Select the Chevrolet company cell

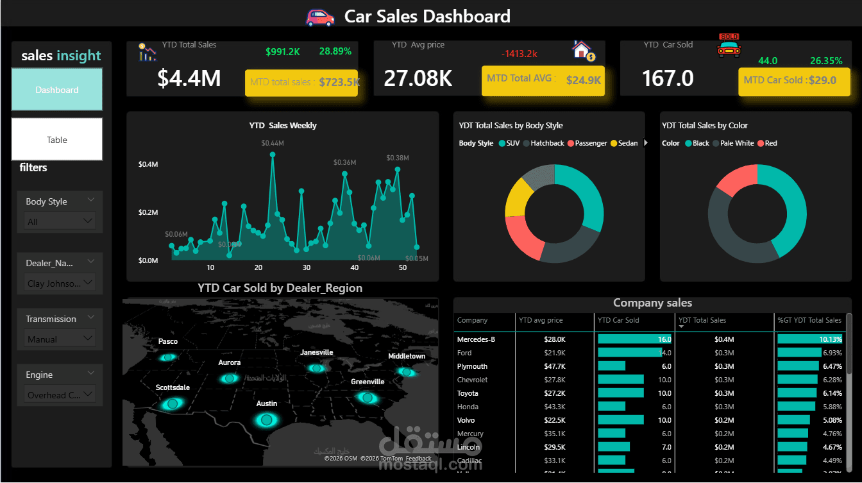pyautogui.click(x=472, y=380)
